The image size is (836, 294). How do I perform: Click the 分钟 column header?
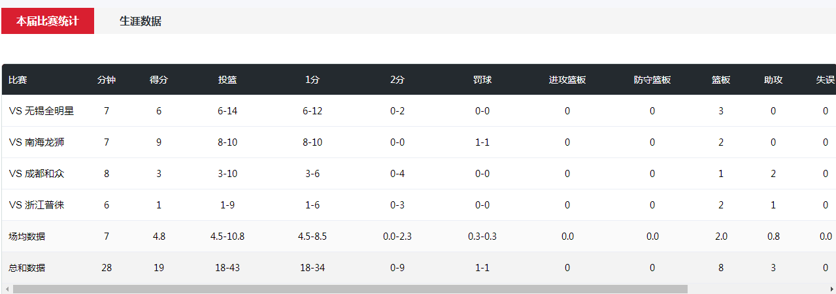[107, 80]
